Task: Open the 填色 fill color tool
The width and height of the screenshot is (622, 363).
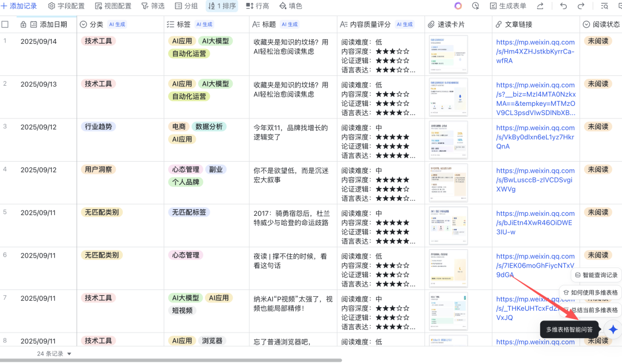Action: click(291, 6)
